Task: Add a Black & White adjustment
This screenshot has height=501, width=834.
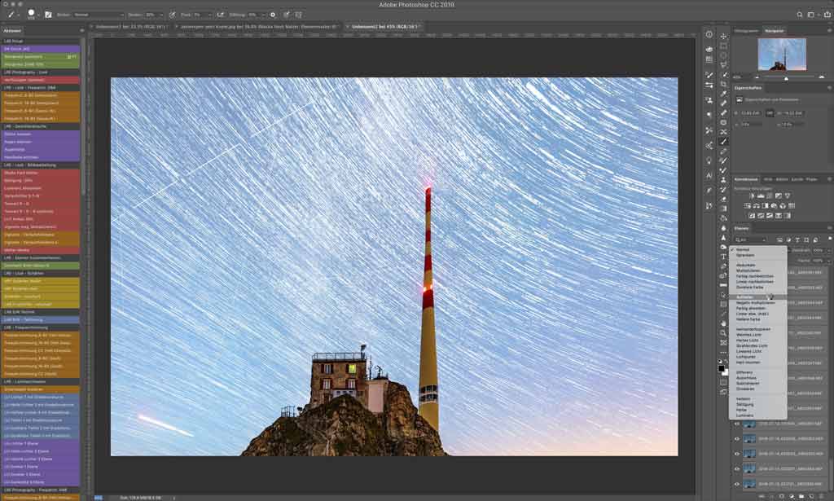Action: pyautogui.click(x=766, y=206)
